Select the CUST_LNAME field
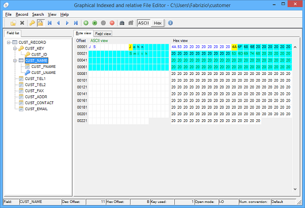Screen dimensions: 305x208 pyautogui.click(x=43, y=72)
